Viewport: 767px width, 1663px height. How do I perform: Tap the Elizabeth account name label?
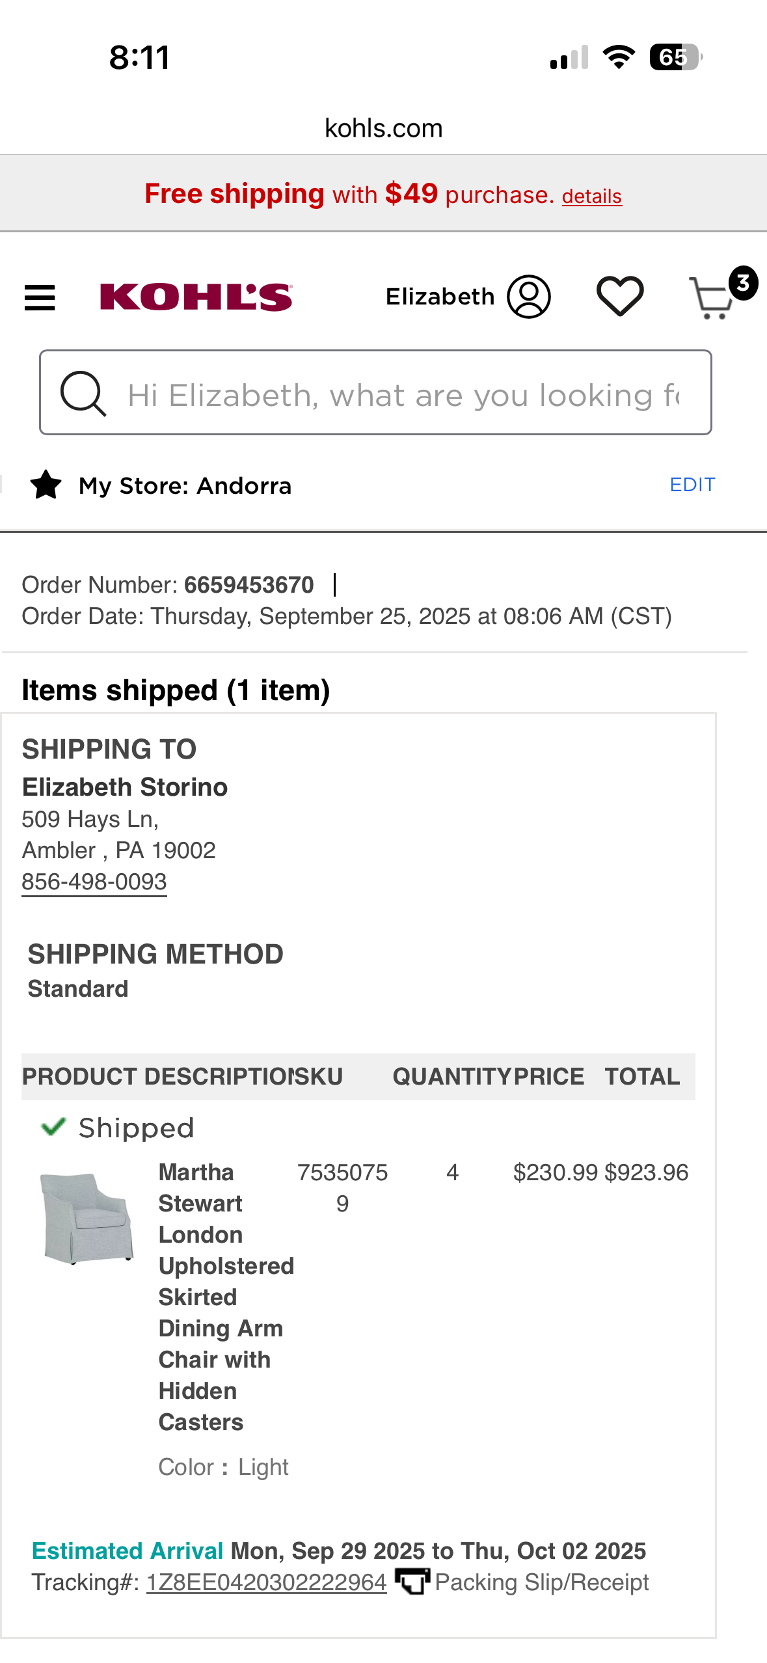tap(440, 297)
